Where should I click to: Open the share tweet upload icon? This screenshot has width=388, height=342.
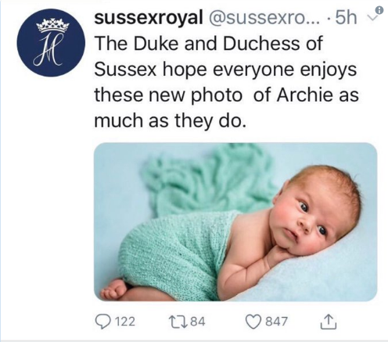pos(329,322)
